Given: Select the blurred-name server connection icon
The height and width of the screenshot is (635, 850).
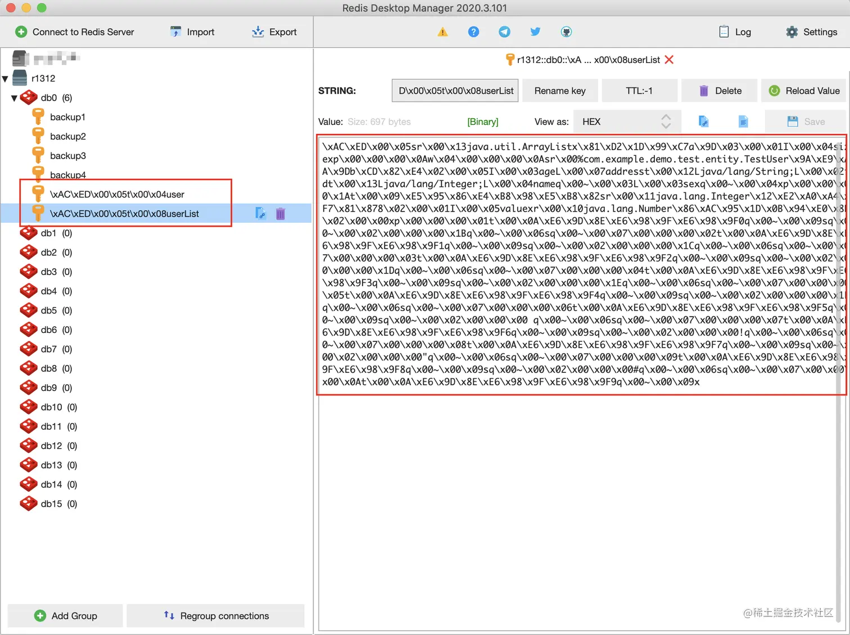Looking at the screenshot, I should pyautogui.click(x=20, y=58).
